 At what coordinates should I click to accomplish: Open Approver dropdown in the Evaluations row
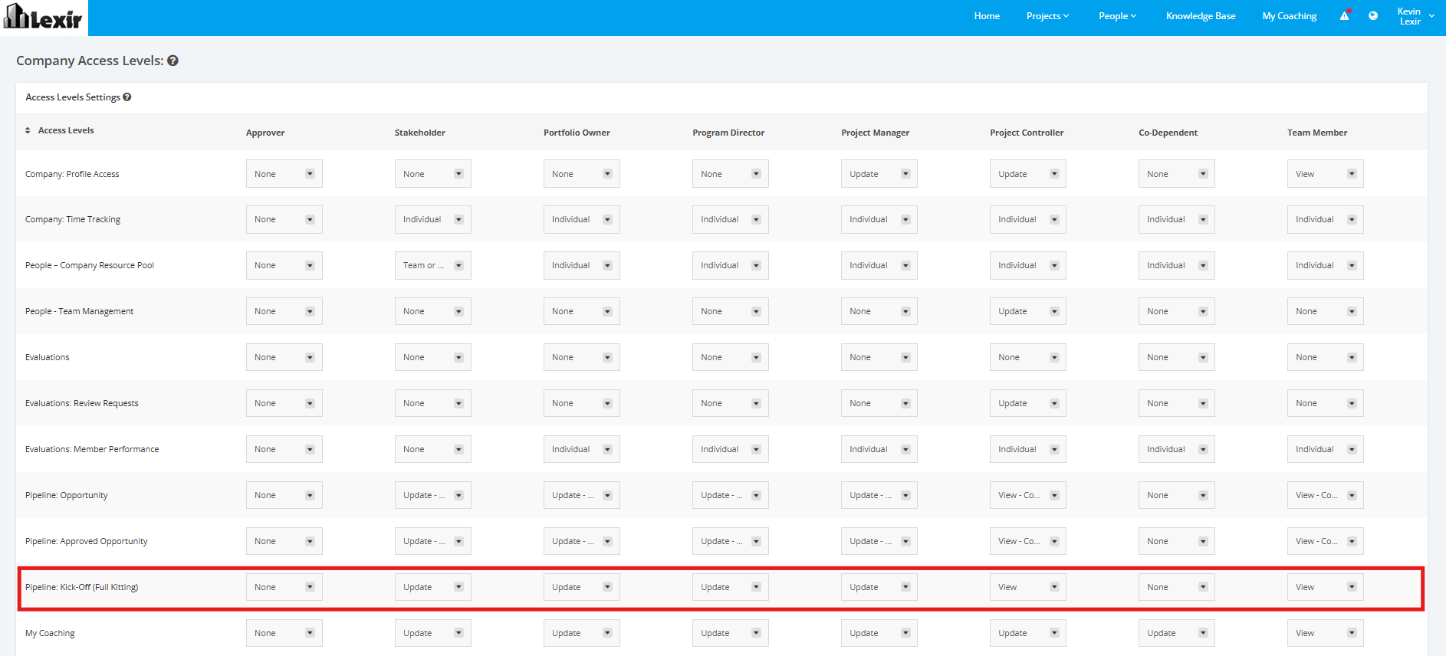pos(284,357)
